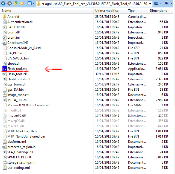This screenshot has width=175, height=174.
Task: Select the FlashToolLib.dll file icon
Action: click(x=5, y=79)
